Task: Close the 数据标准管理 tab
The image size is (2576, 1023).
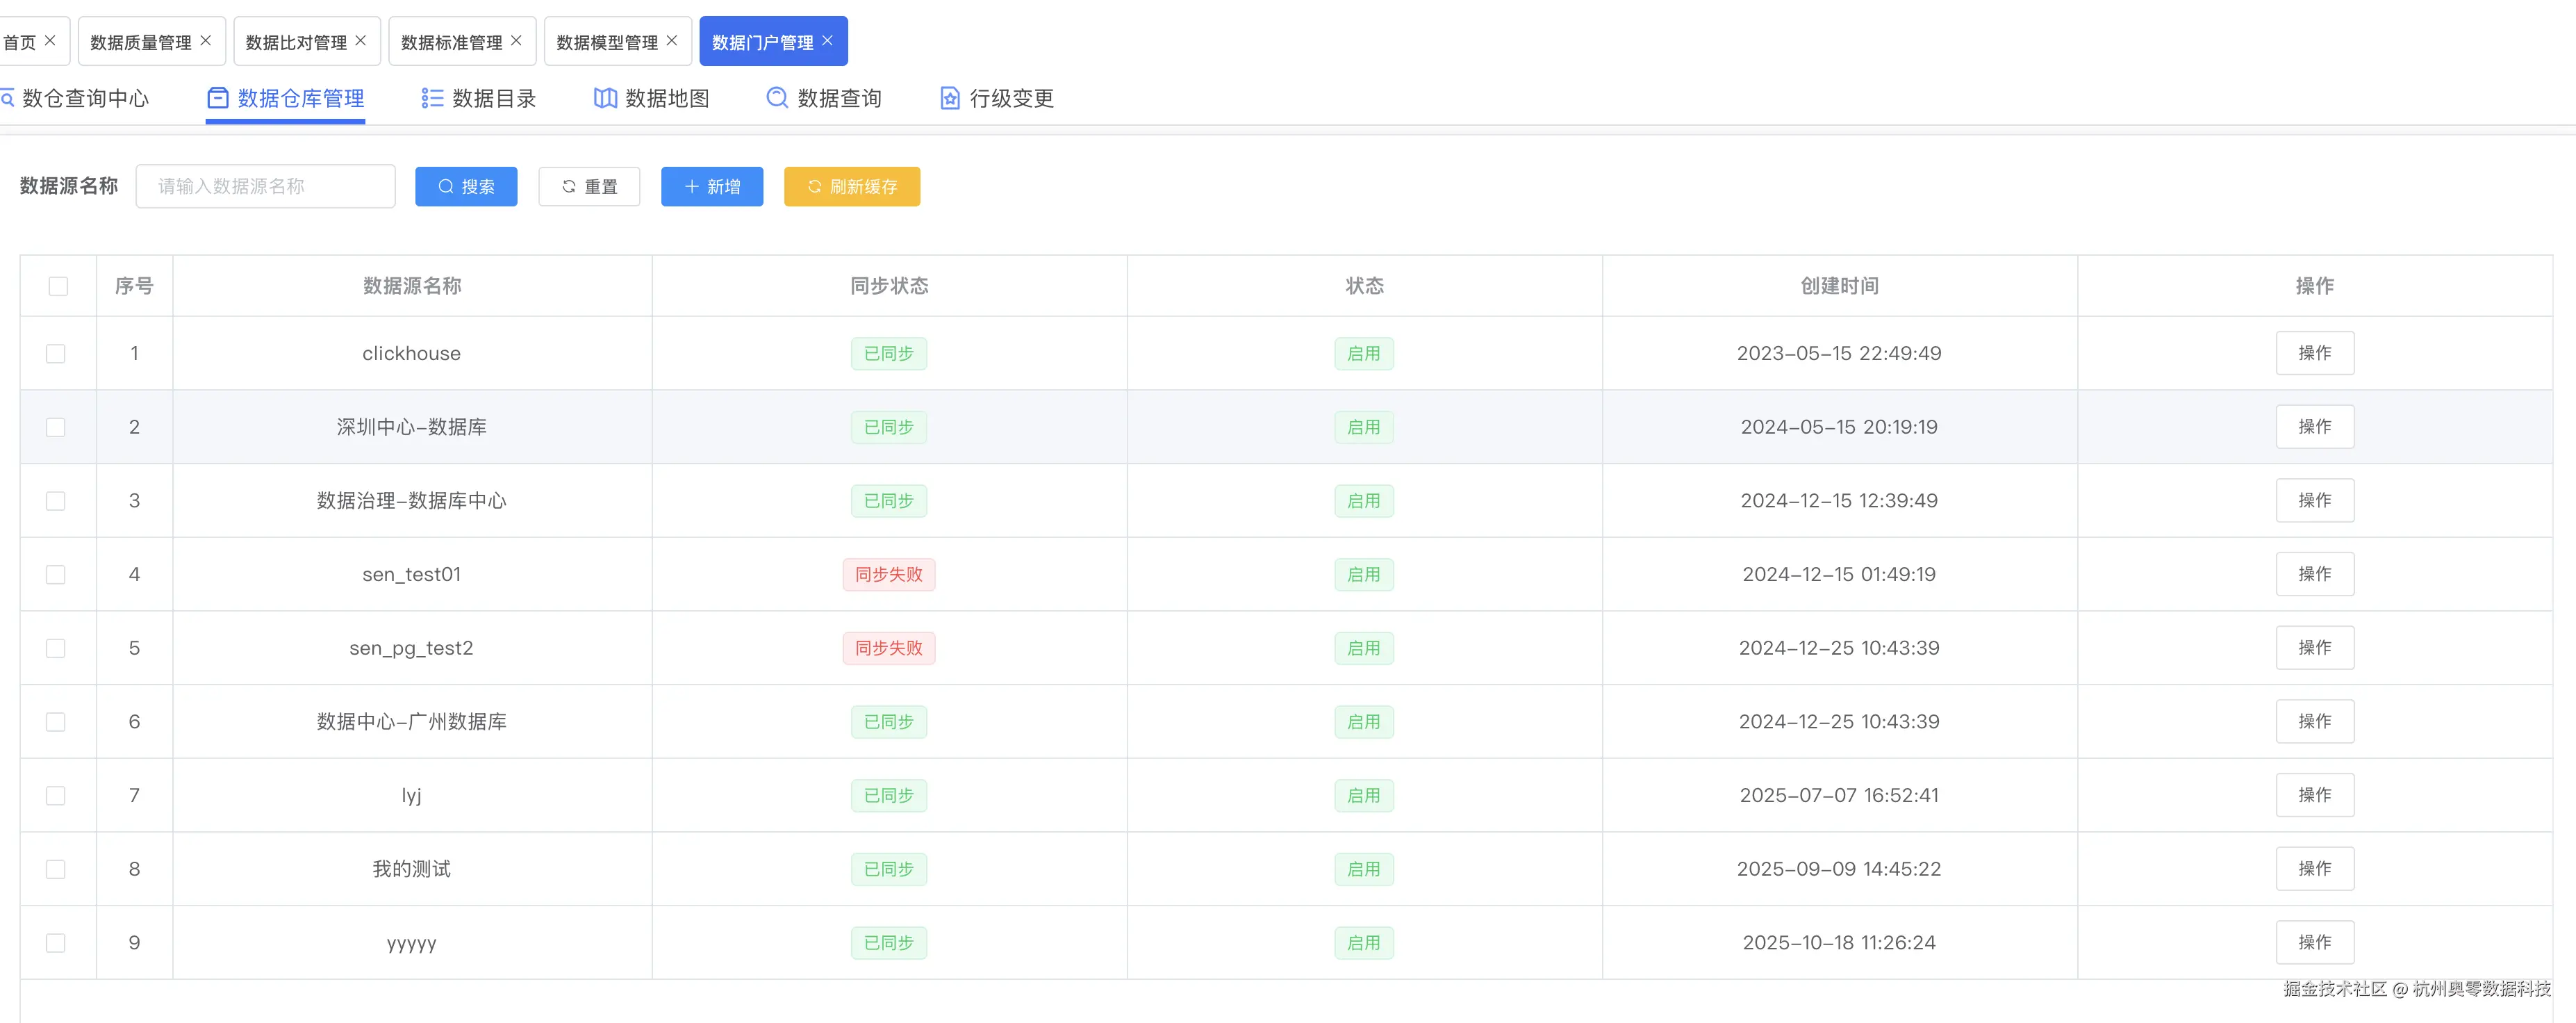Action: 516,41
